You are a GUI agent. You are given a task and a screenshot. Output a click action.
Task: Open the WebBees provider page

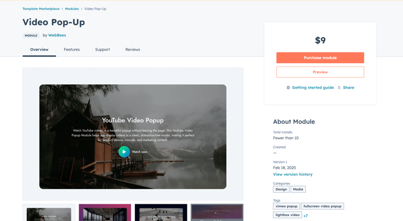pyautogui.click(x=57, y=36)
